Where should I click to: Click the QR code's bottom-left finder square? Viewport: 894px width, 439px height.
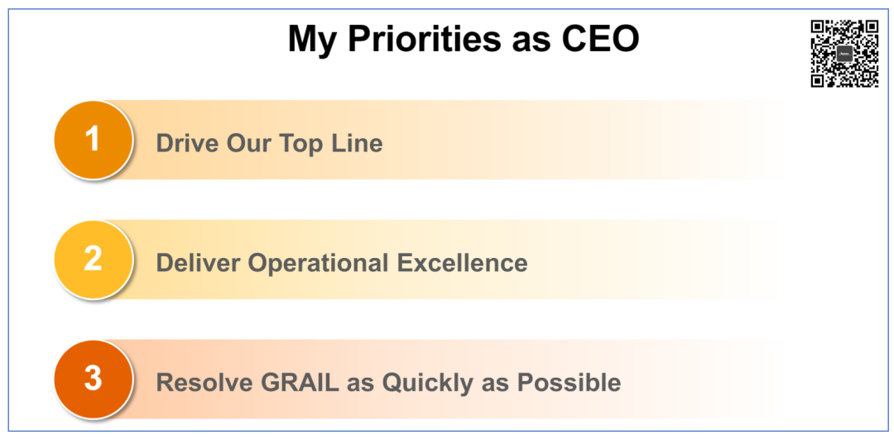(x=819, y=79)
